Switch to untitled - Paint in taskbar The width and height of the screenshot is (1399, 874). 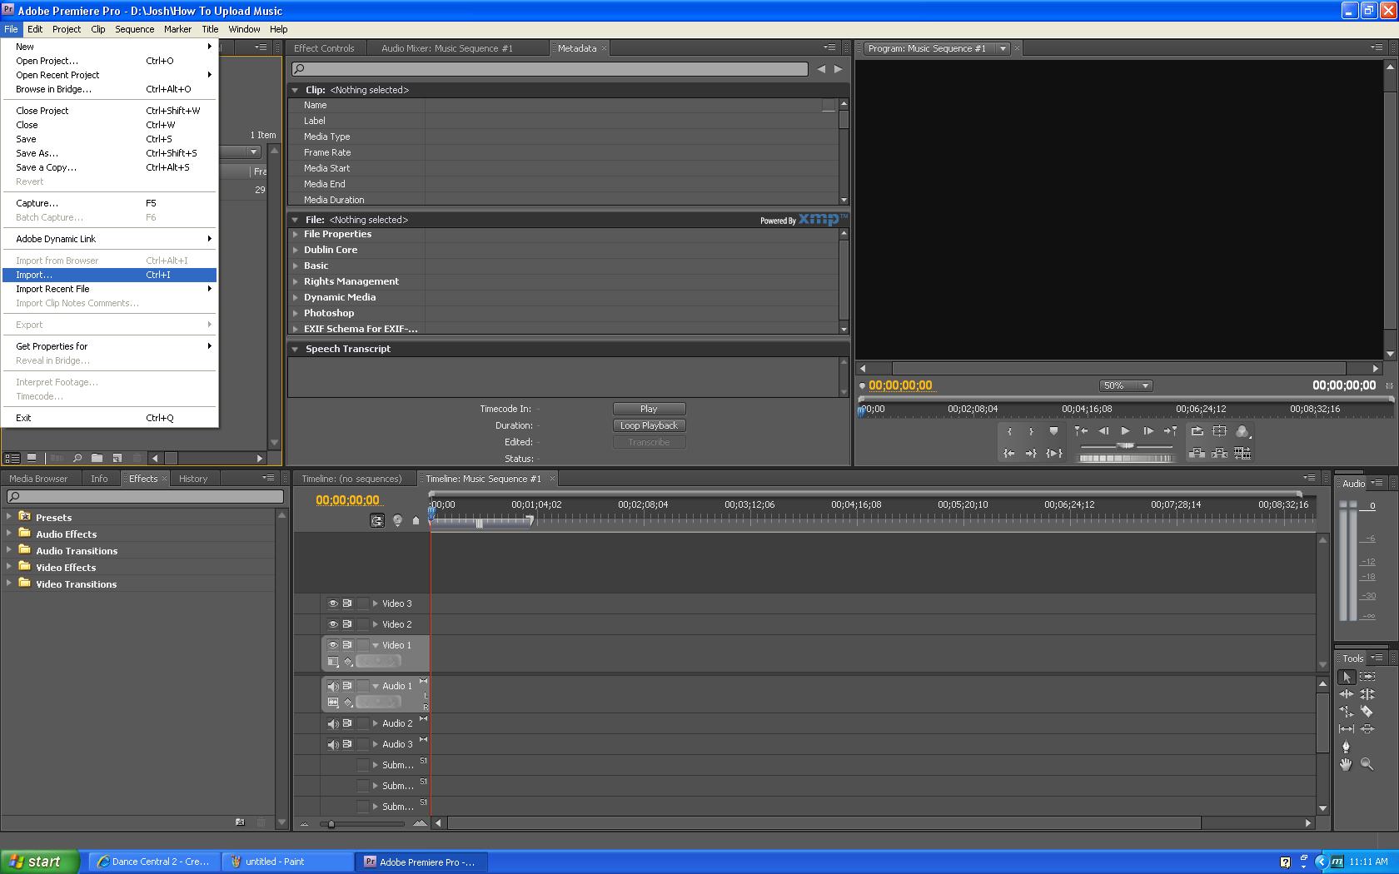pyautogui.click(x=288, y=862)
